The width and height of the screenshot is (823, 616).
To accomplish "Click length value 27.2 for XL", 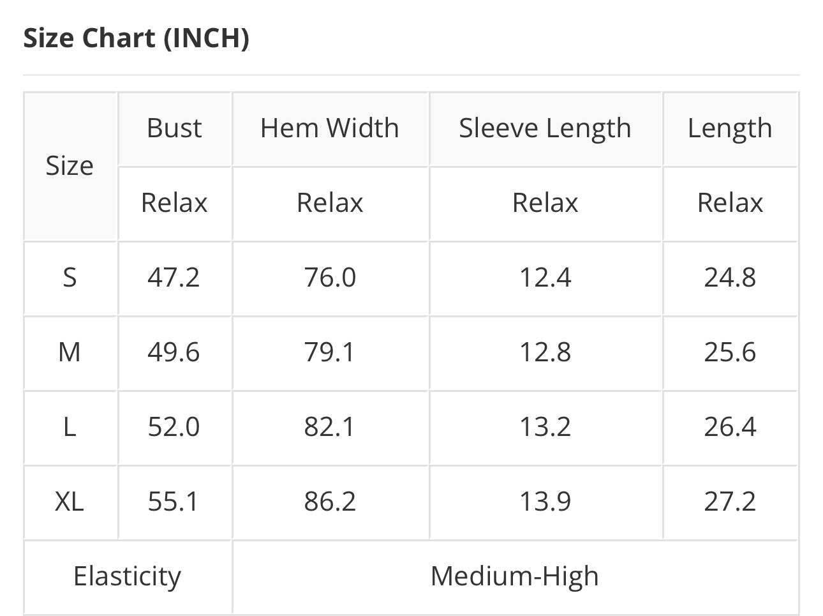I will (730, 502).
